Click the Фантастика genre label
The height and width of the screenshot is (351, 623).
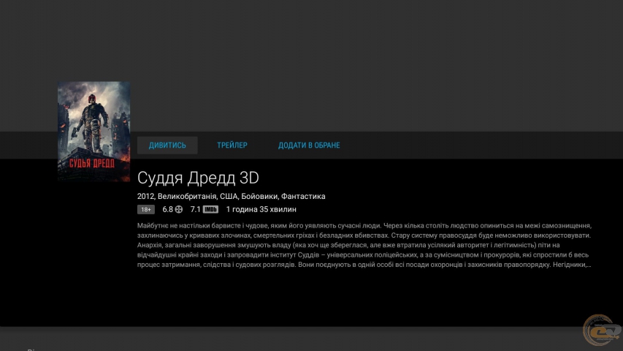303,196
